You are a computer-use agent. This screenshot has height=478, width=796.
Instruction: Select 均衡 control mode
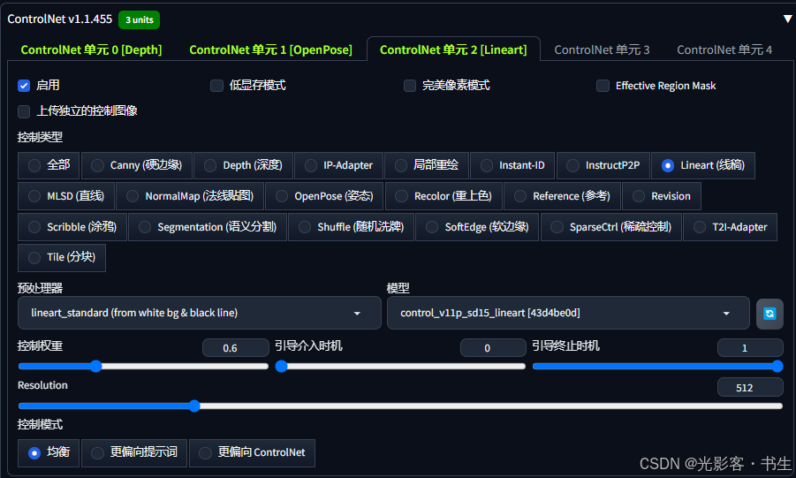pyautogui.click(x=49, y=452)
